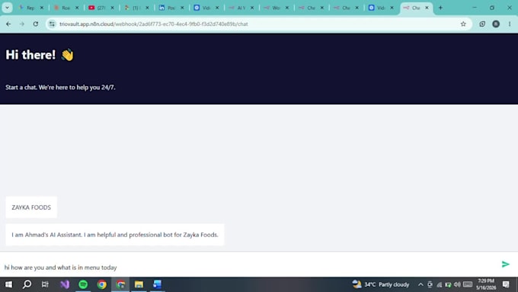The image size is (518, 292).
Task: Click the Ahmad's AI Assistant message bubble
Action: click(x=114, y=235)
